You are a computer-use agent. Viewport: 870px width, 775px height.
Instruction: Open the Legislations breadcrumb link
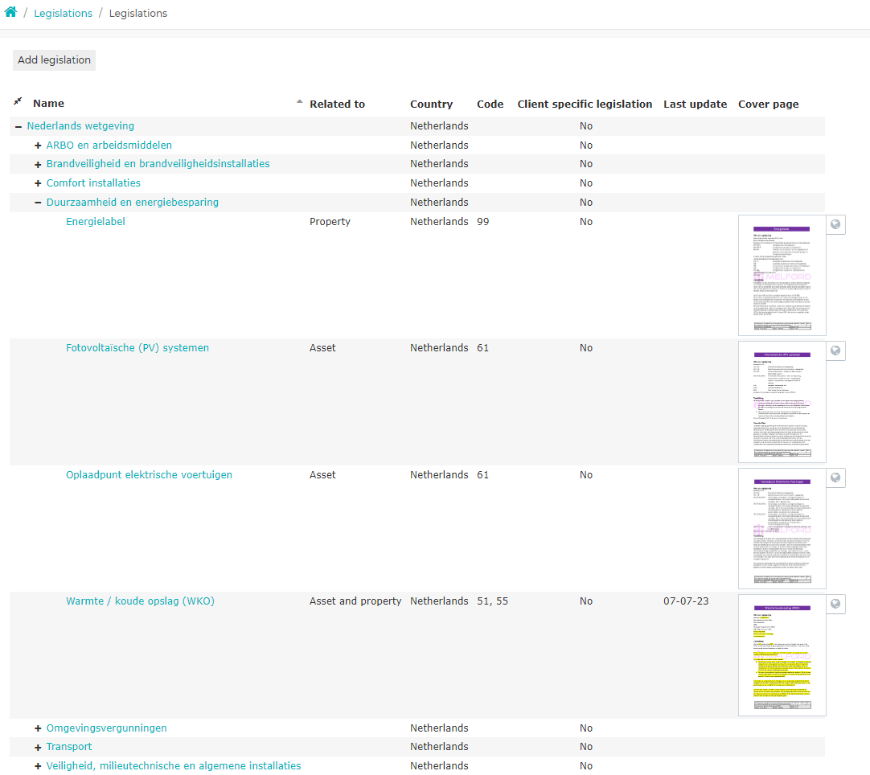point(64,14)
